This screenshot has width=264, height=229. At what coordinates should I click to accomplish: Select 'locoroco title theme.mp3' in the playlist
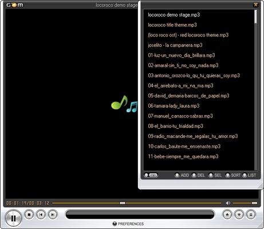172,25
